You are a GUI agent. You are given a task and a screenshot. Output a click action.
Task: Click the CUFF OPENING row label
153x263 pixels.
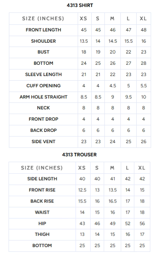pos(43,86)
